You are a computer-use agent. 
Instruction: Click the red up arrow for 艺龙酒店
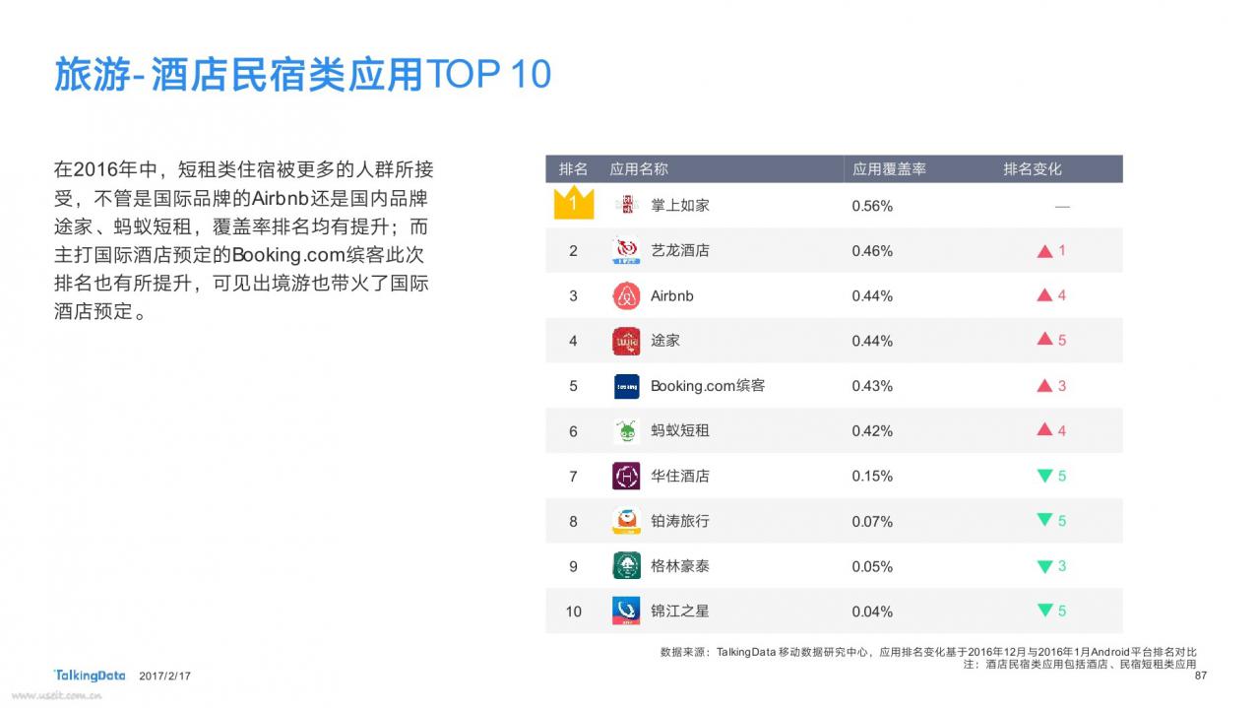coord(1044,251)
